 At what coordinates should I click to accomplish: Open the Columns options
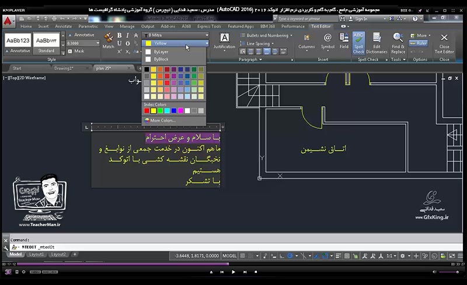tap(306, 41)
